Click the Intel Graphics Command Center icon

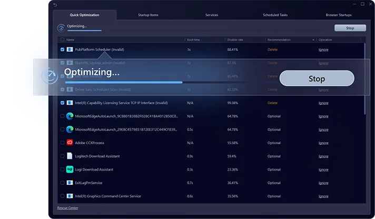[70, 196]
